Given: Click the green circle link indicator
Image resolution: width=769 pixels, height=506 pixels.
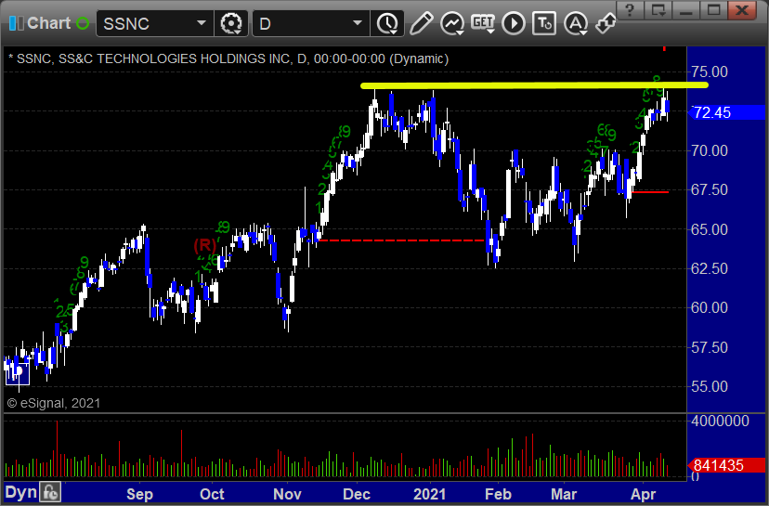Looking at the screenshot, I should [83, 23].
